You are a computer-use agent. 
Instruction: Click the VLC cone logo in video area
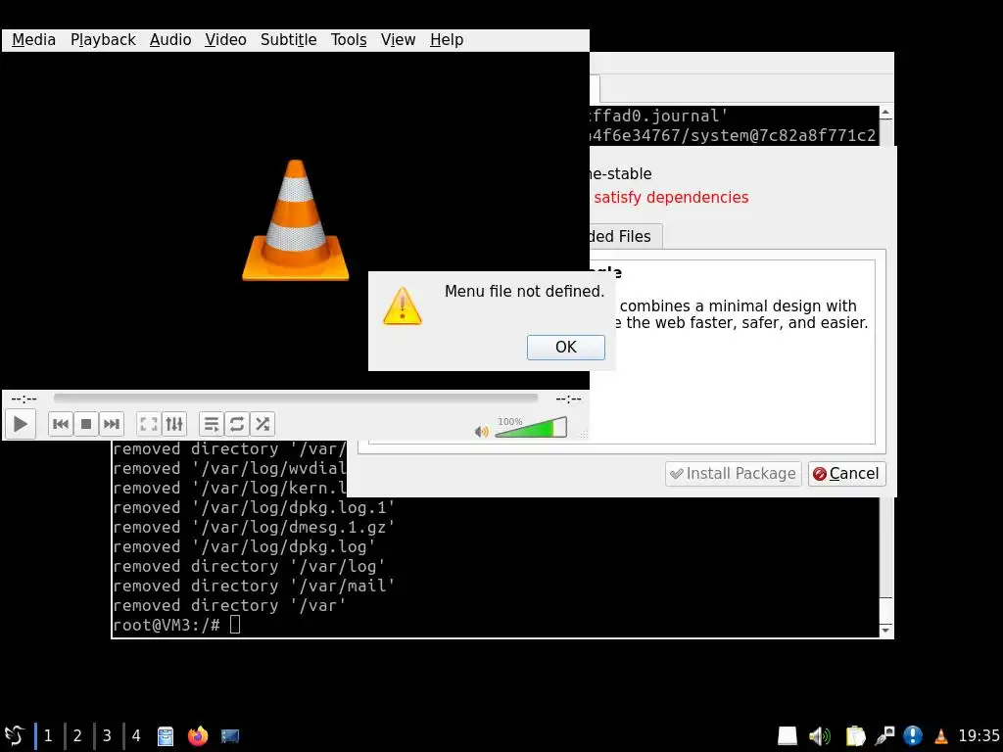296,220
